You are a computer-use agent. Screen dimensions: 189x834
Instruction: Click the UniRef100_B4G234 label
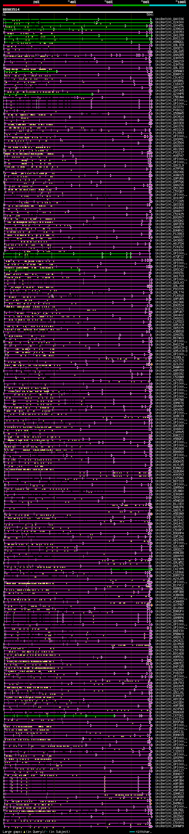tap(170, 344)
